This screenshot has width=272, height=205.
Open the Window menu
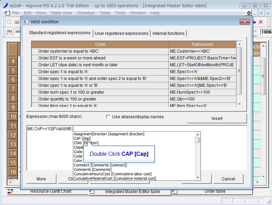(x=138, y=13)
